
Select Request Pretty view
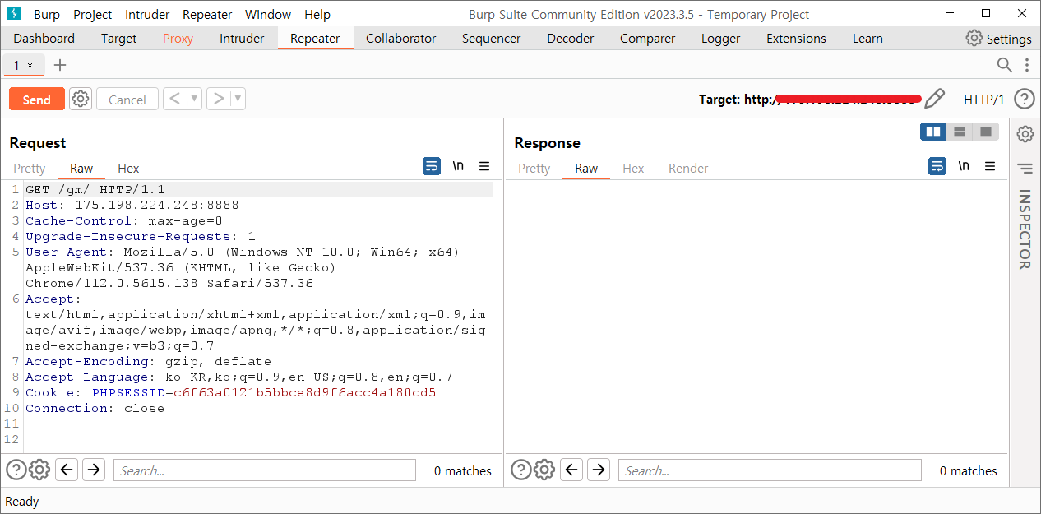click(30, 168)
